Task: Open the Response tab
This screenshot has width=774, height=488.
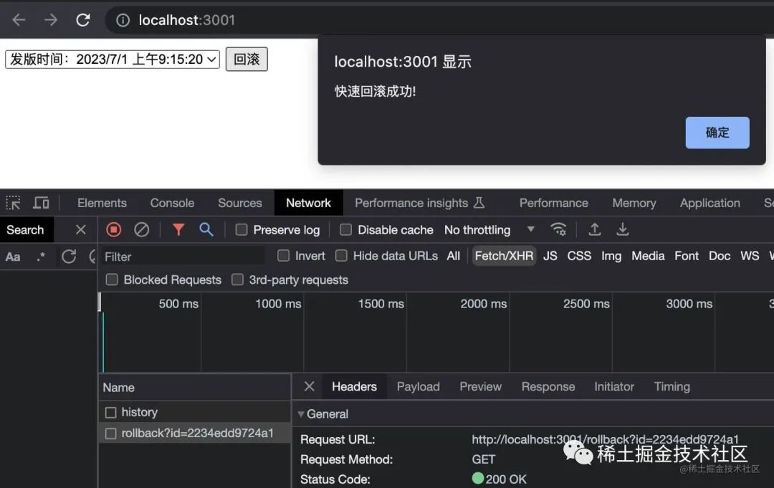Action: [548, 386]
